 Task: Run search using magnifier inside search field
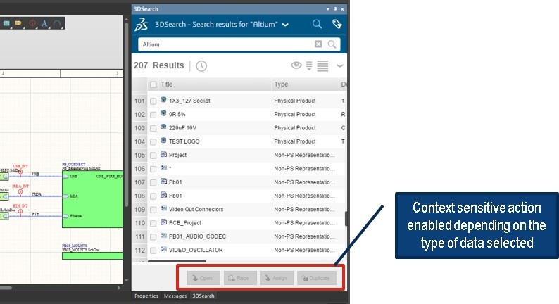point(332,44)
